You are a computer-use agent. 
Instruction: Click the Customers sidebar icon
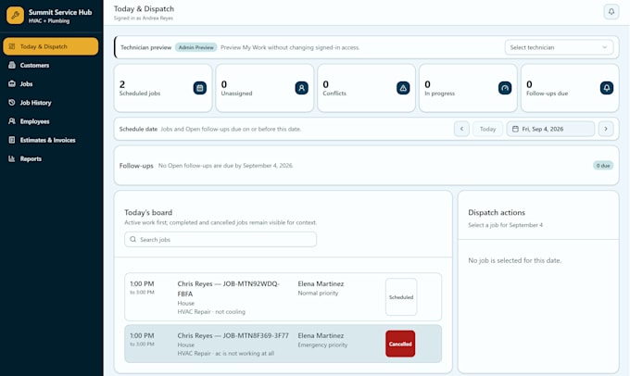pos(12,65)
